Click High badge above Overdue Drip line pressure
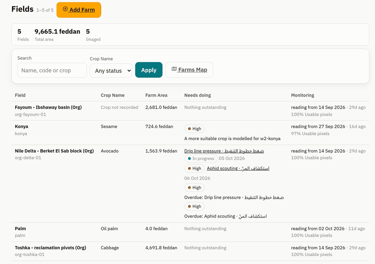Viewport: 375px width, 264px height. click(x=194, y=188)
